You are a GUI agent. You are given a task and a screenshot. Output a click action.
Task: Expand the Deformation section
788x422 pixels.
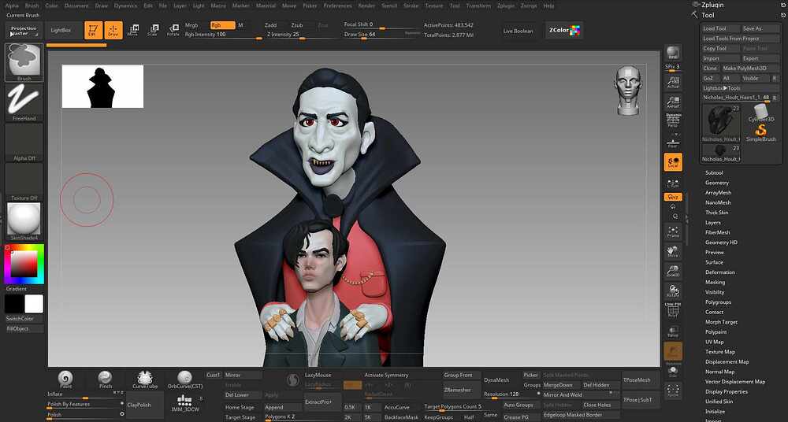coord(719,272)
